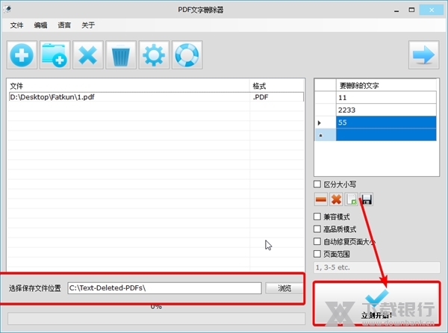Click the import text list document icon
Viewport: 448px width, 333px height.
351,199
